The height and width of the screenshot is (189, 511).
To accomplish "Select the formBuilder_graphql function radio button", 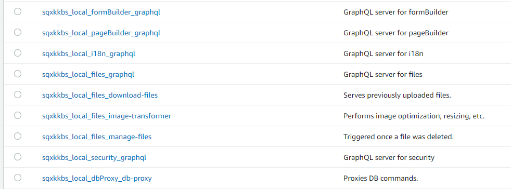I will 18,12.
